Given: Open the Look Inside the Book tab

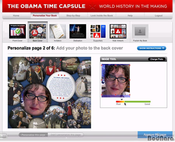Looking at the screenshot, I should [101, 16].
